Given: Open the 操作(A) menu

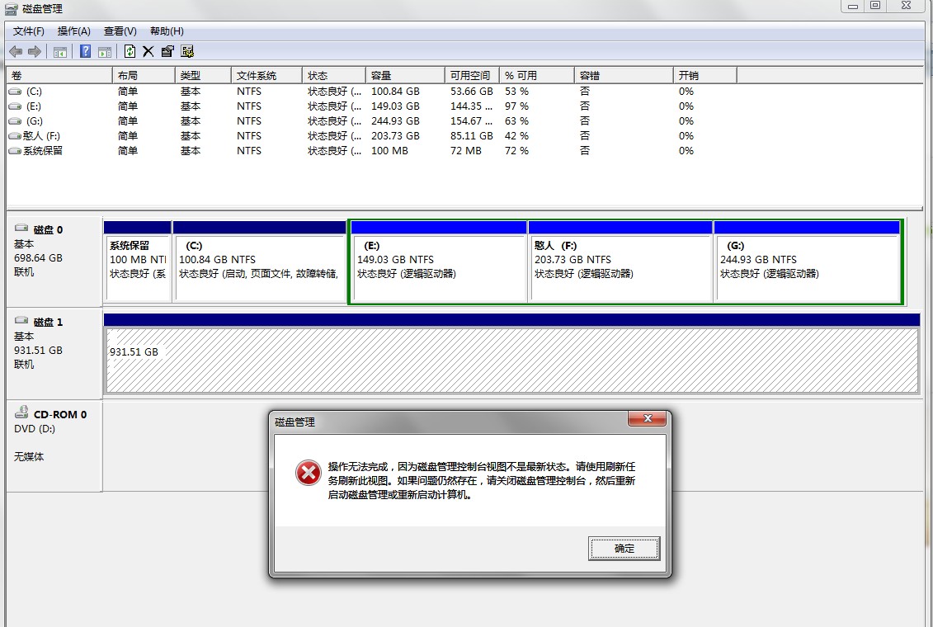Looking at the screenshot, I should point(74,31).
